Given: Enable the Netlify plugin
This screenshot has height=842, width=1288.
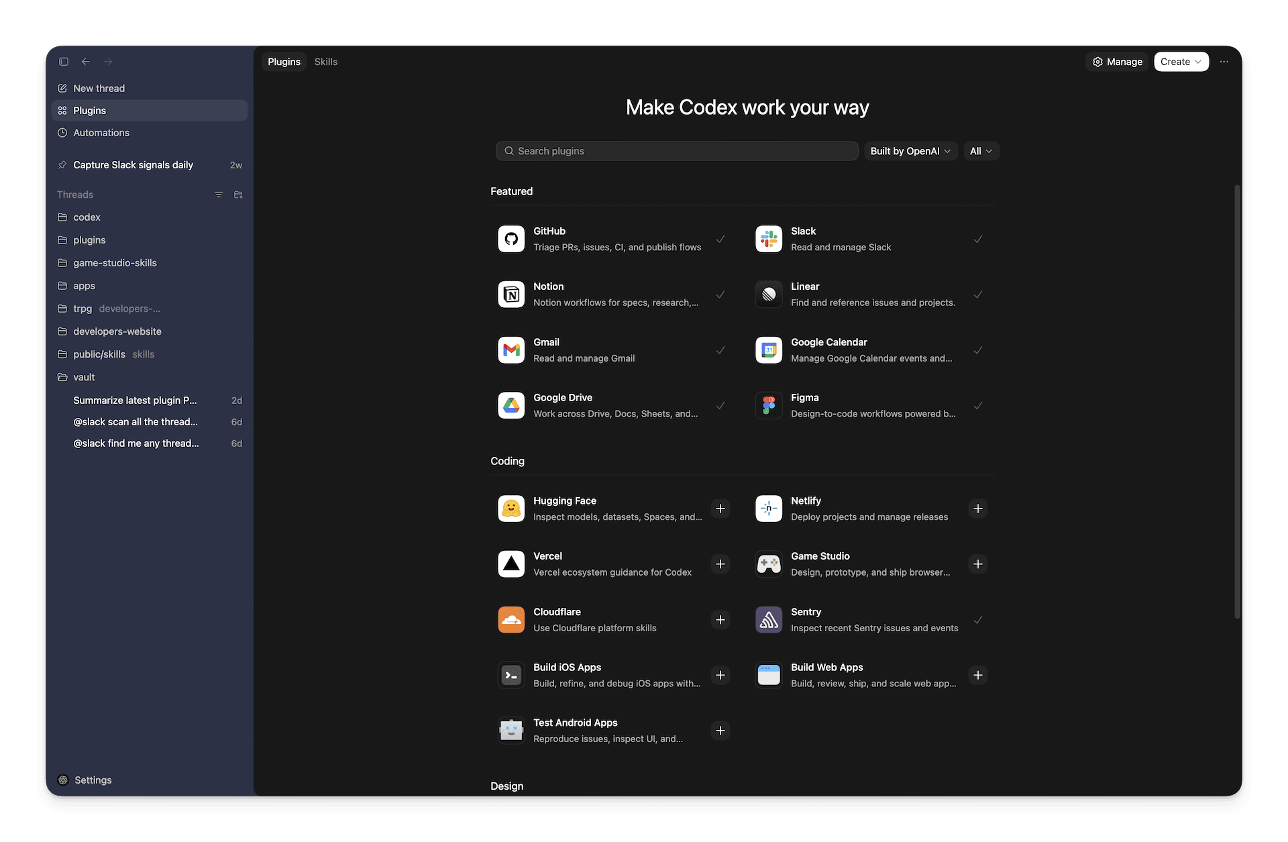Looking at the screenshot, I should tap(977, 509).
